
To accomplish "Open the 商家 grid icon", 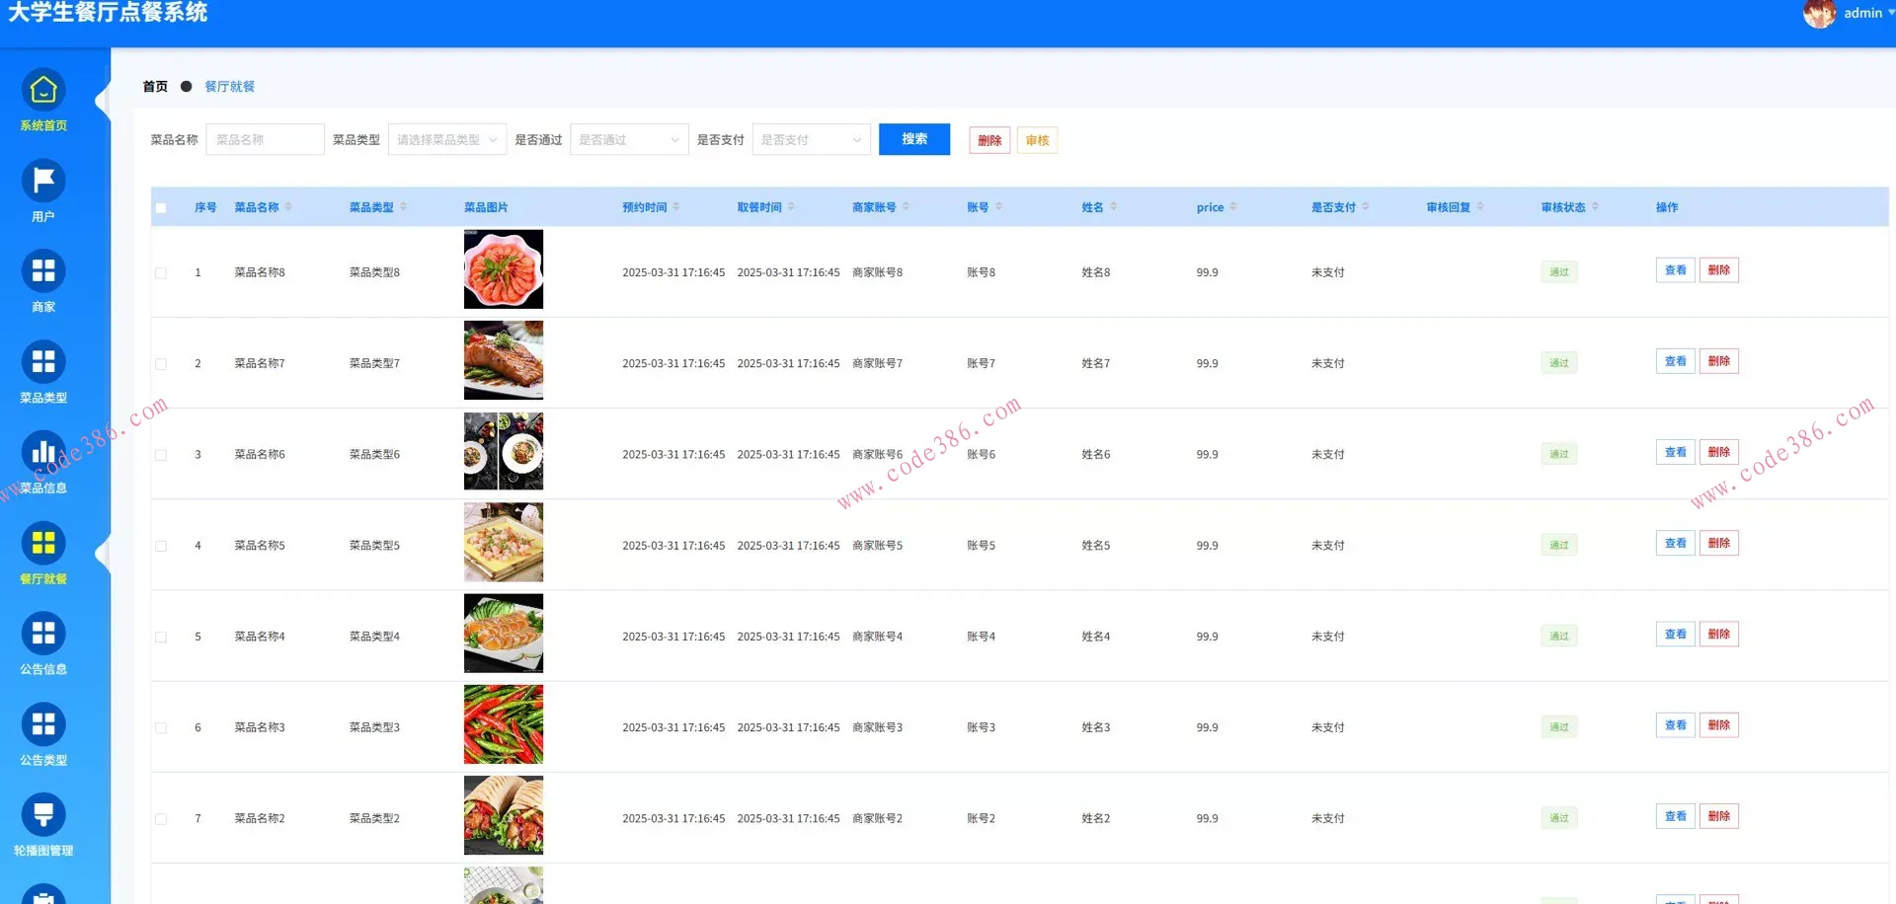I will pos(43,271).
